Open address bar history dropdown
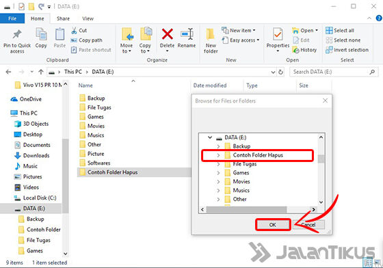 (273, 72)
